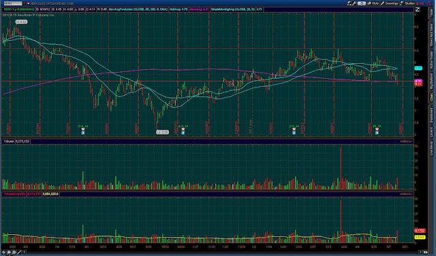Expand the symbol selector dropdown arrow
Image resolution: width=436 pixels, height=256 pixels.
pos(25,3)
